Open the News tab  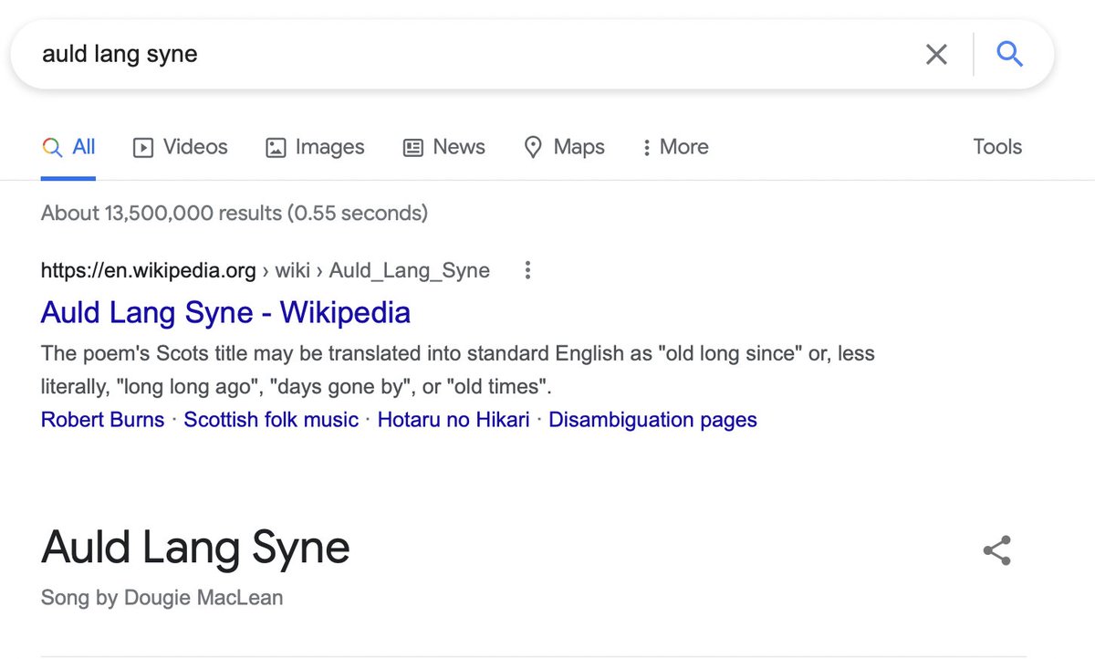(444, 147)
